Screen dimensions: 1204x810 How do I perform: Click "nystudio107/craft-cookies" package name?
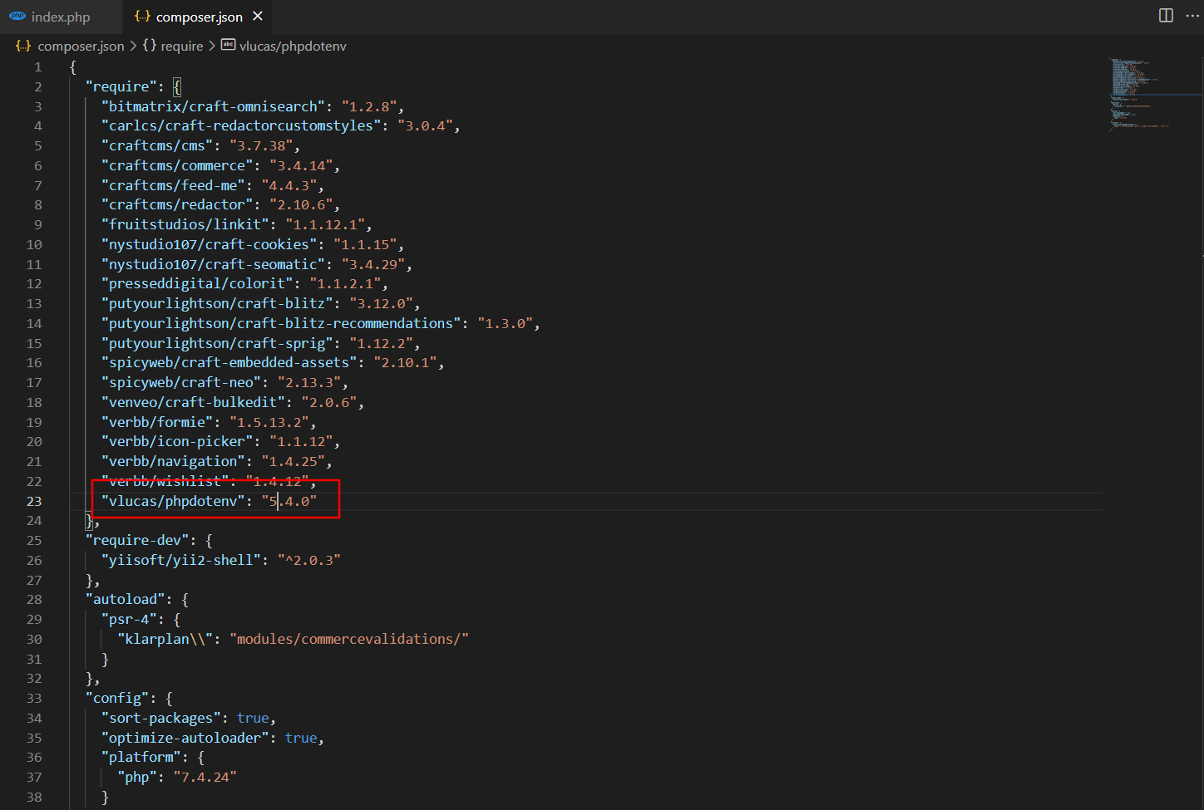[210, 244]
